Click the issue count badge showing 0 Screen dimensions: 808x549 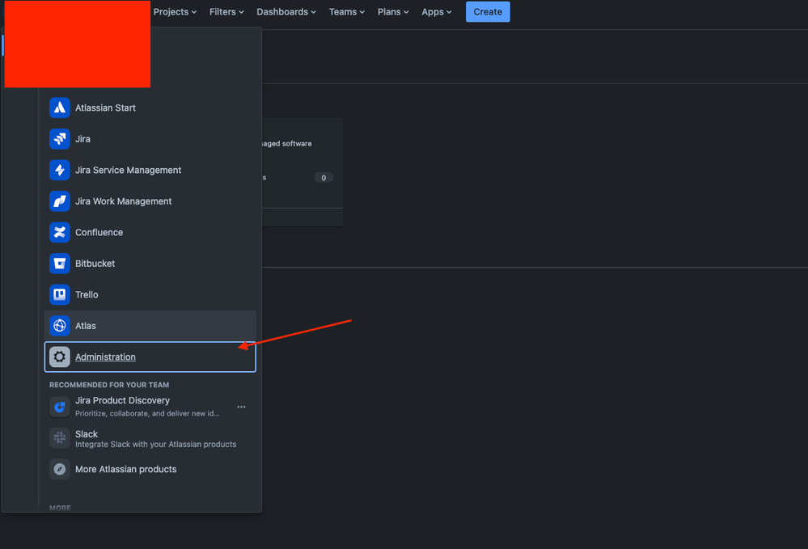pyautogui.click(x=324, y=178)
